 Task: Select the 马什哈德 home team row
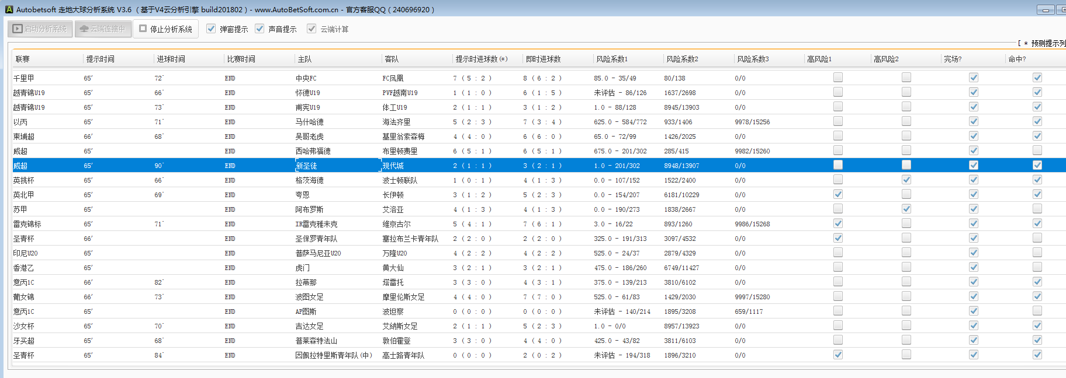(310, 122)
